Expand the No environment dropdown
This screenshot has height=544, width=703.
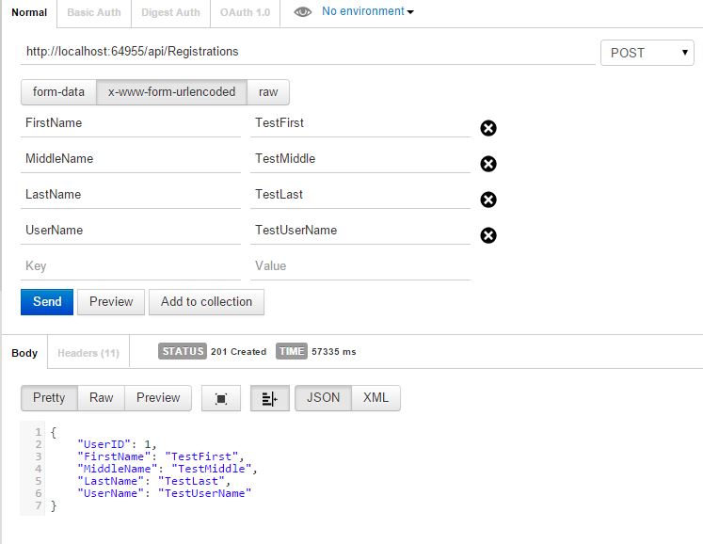pos(367,12)
